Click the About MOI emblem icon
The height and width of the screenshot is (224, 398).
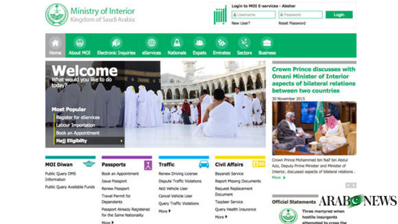coord(80,43)
